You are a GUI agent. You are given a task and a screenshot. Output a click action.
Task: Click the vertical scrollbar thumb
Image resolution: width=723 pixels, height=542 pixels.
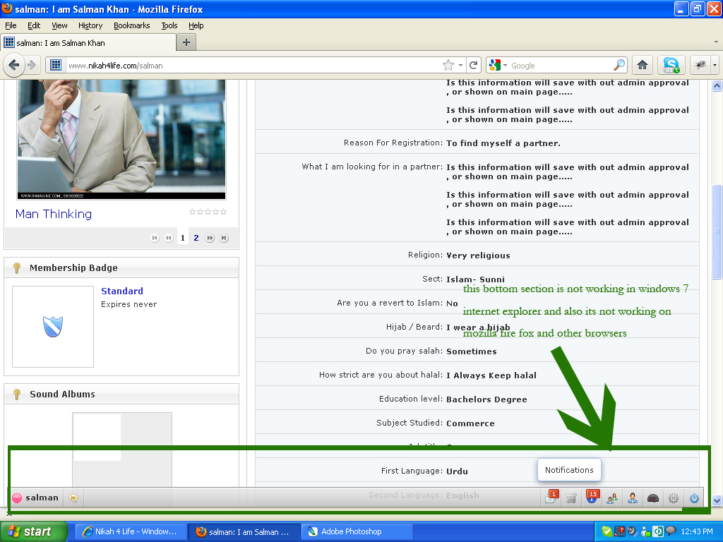pyautogui.click(x=717, y=231)
